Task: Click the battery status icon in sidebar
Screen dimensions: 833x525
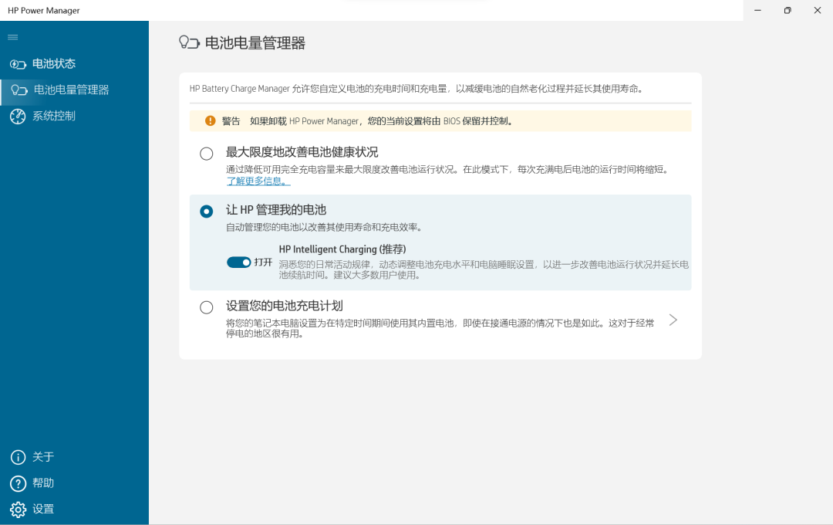Action: click(x=18, y=64)
